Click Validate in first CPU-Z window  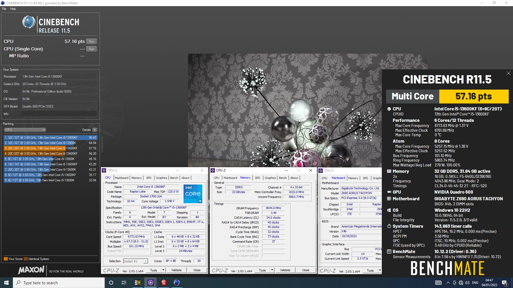pos(176,270)
